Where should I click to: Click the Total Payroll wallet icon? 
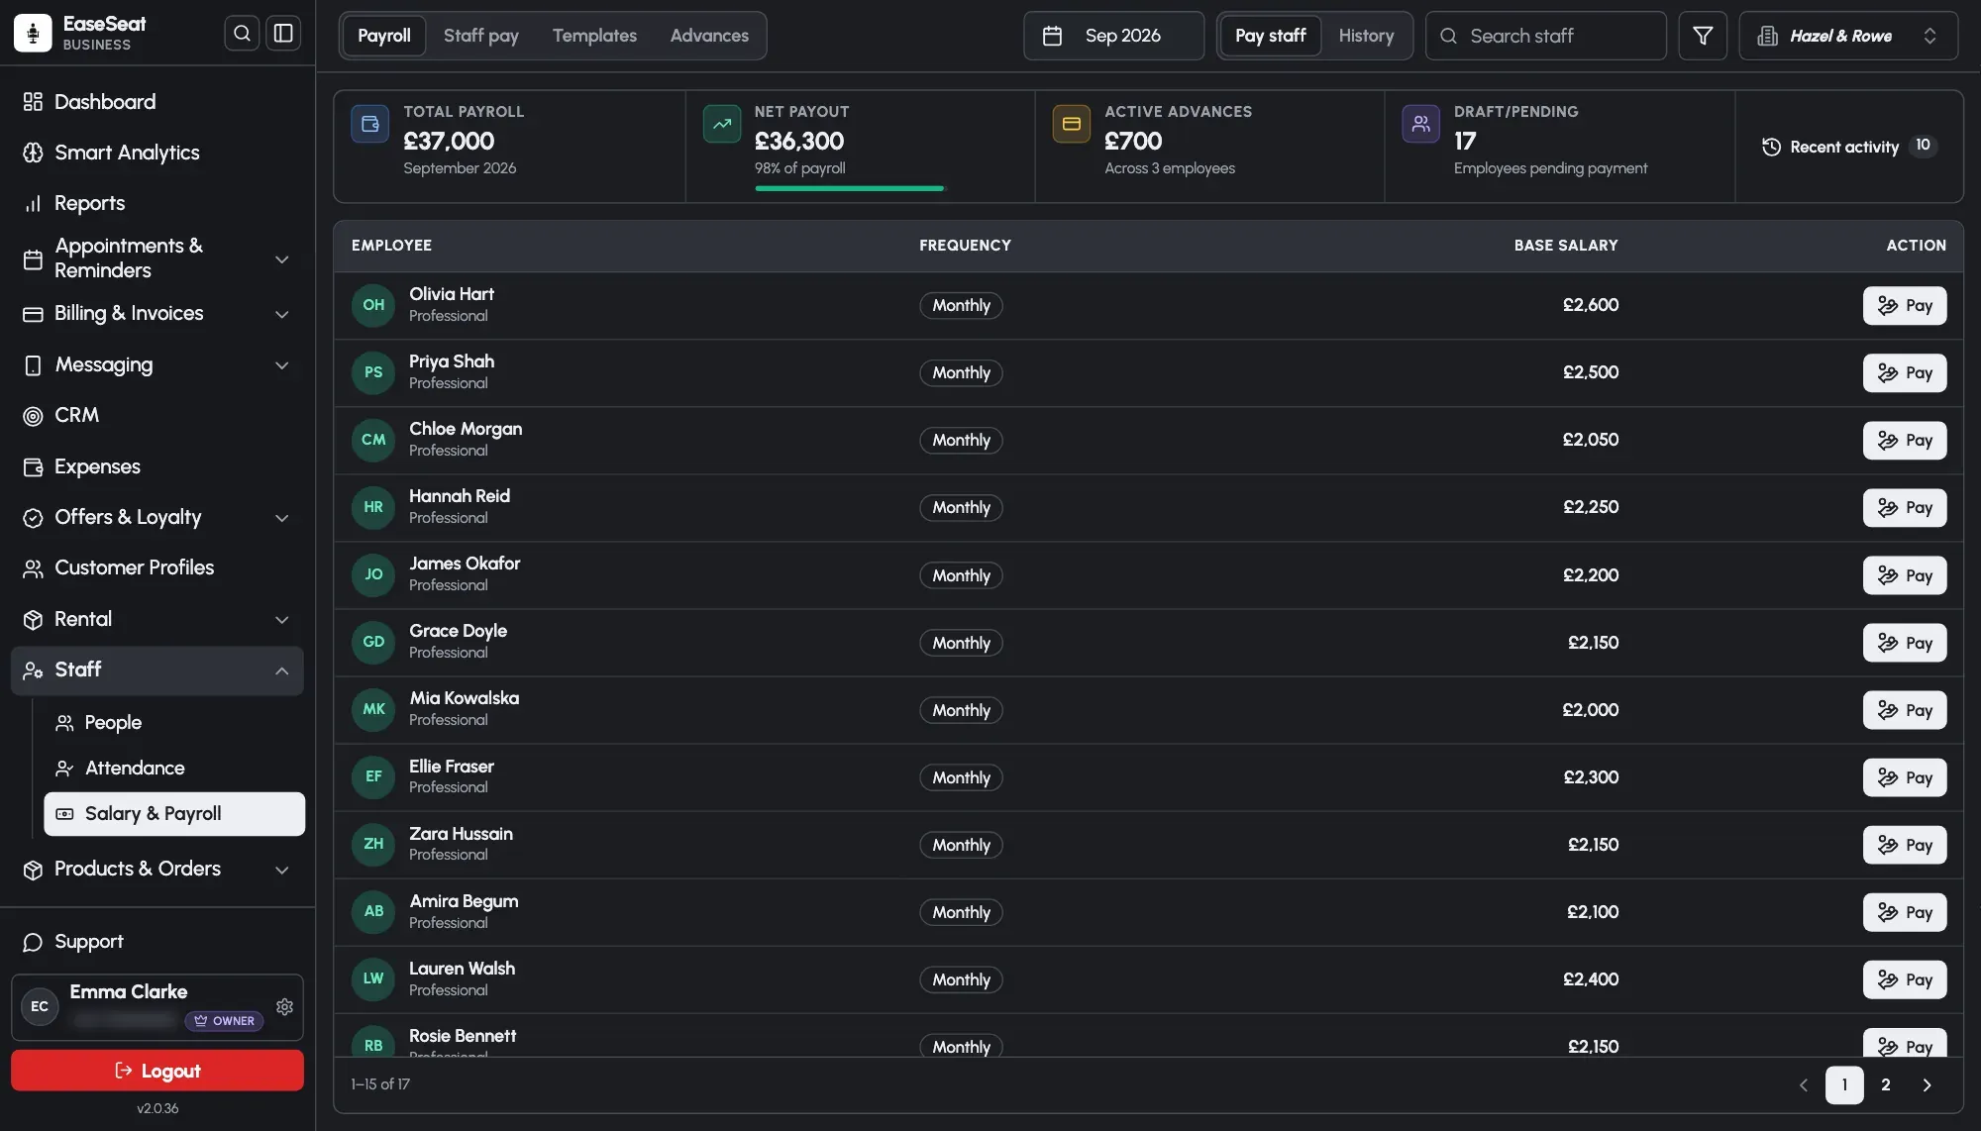click(369, 124)
